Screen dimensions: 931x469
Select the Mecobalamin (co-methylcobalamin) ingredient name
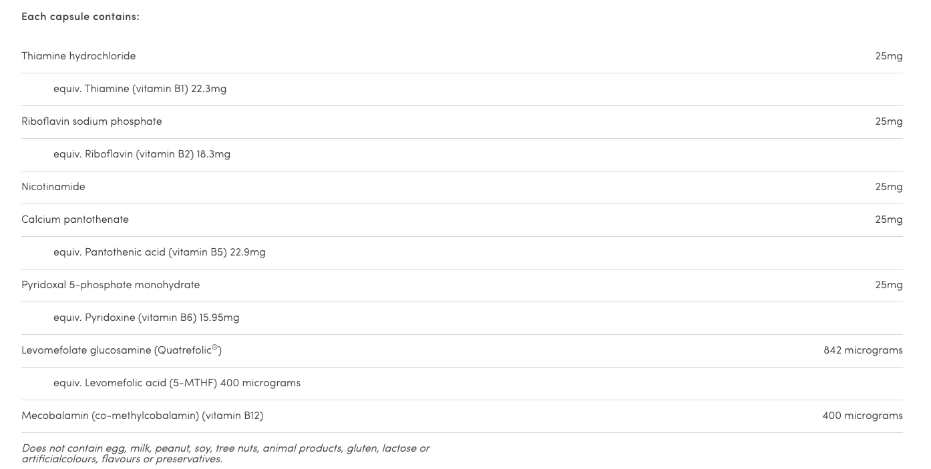click(142, 416)
